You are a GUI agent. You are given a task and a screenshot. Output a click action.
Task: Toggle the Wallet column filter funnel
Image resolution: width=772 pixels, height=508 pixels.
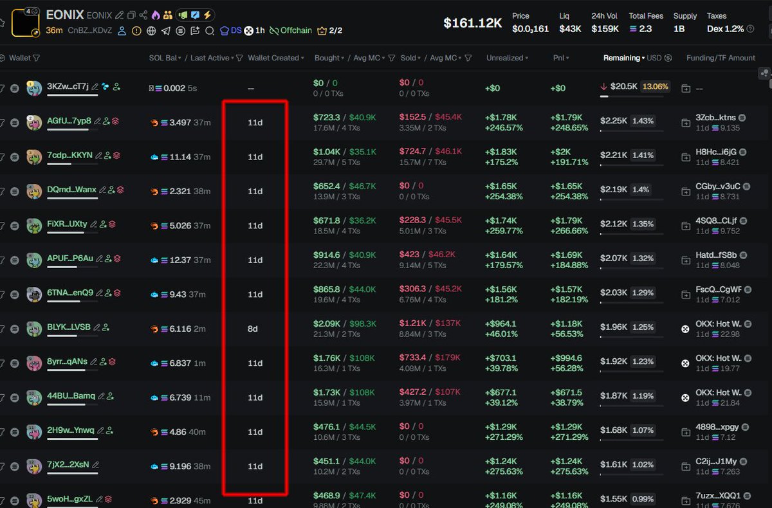click(x=36, y=58)
